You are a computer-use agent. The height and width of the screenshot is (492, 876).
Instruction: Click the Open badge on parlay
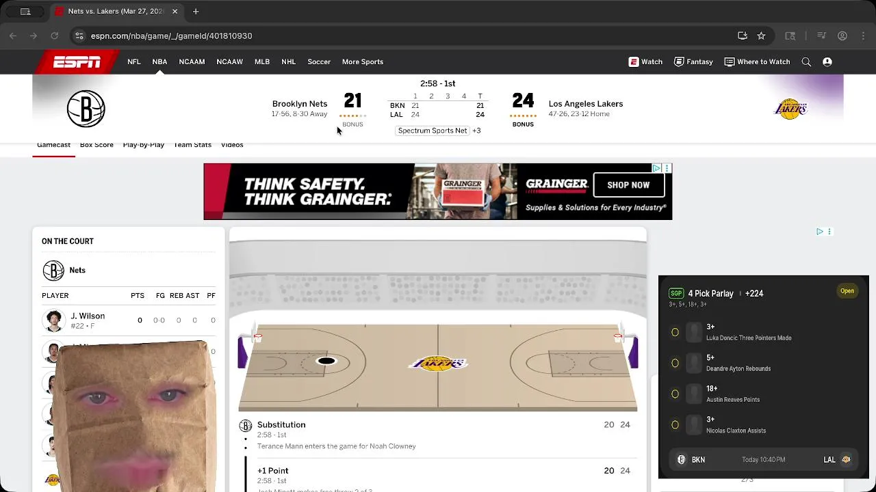tap(847, 291)
